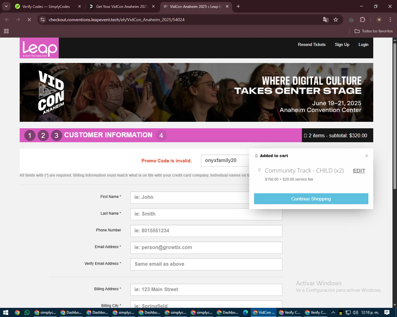Open the tab search dropdown arrow

click(x=6, y=6)
